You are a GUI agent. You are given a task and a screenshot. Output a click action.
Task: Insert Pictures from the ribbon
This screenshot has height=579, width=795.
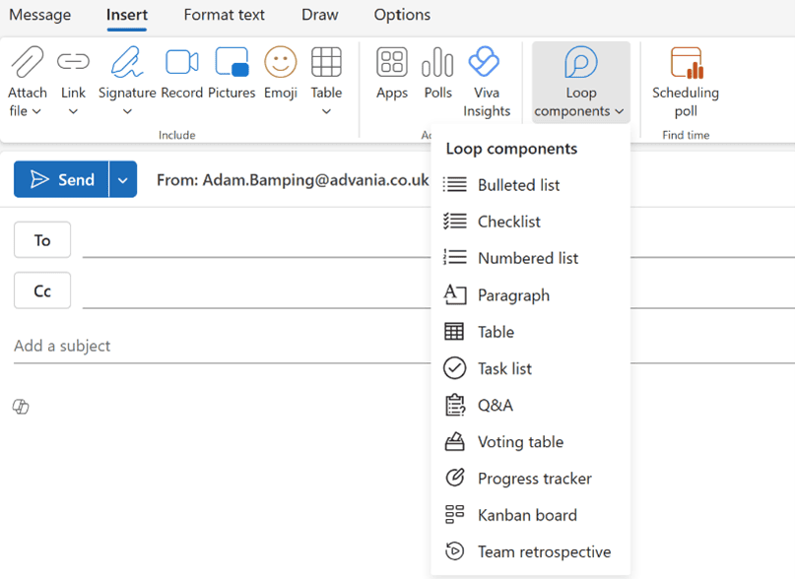pyautogui.click(x=232, y=62)
